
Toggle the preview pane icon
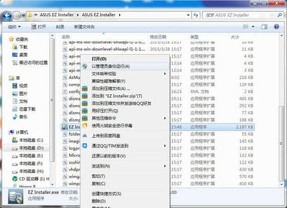click(265, 26)
